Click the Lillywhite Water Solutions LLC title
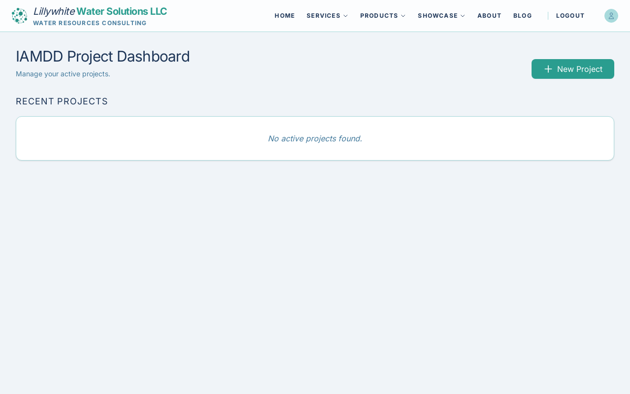This screenshot has height=394, width=630. pyautogui.click(x=100, y=10)
